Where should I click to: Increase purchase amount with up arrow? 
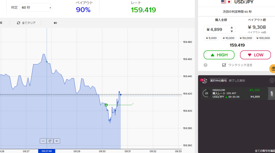232,27
